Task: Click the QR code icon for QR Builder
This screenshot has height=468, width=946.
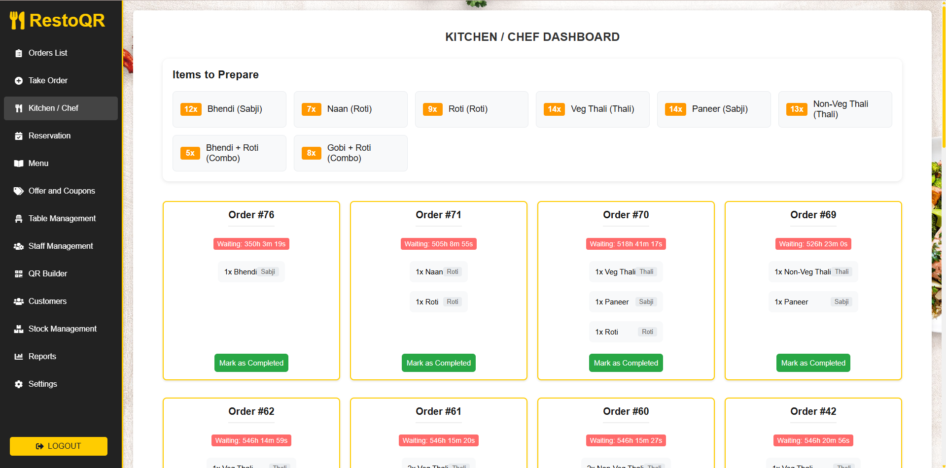Action: 19,274
